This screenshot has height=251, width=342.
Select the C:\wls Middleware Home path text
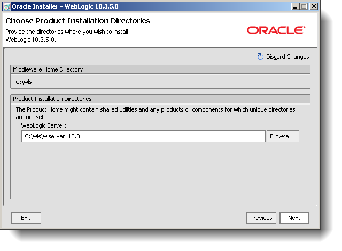pos(24,82)
